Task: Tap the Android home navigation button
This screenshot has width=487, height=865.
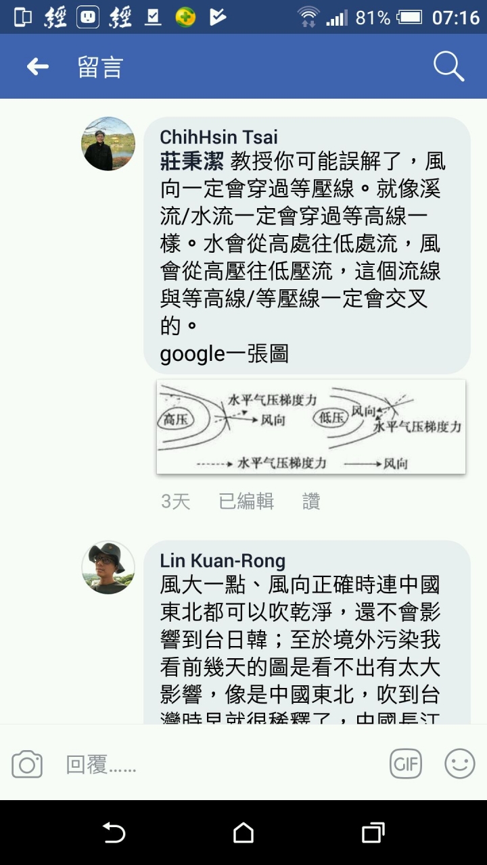Action: [243, 833]
